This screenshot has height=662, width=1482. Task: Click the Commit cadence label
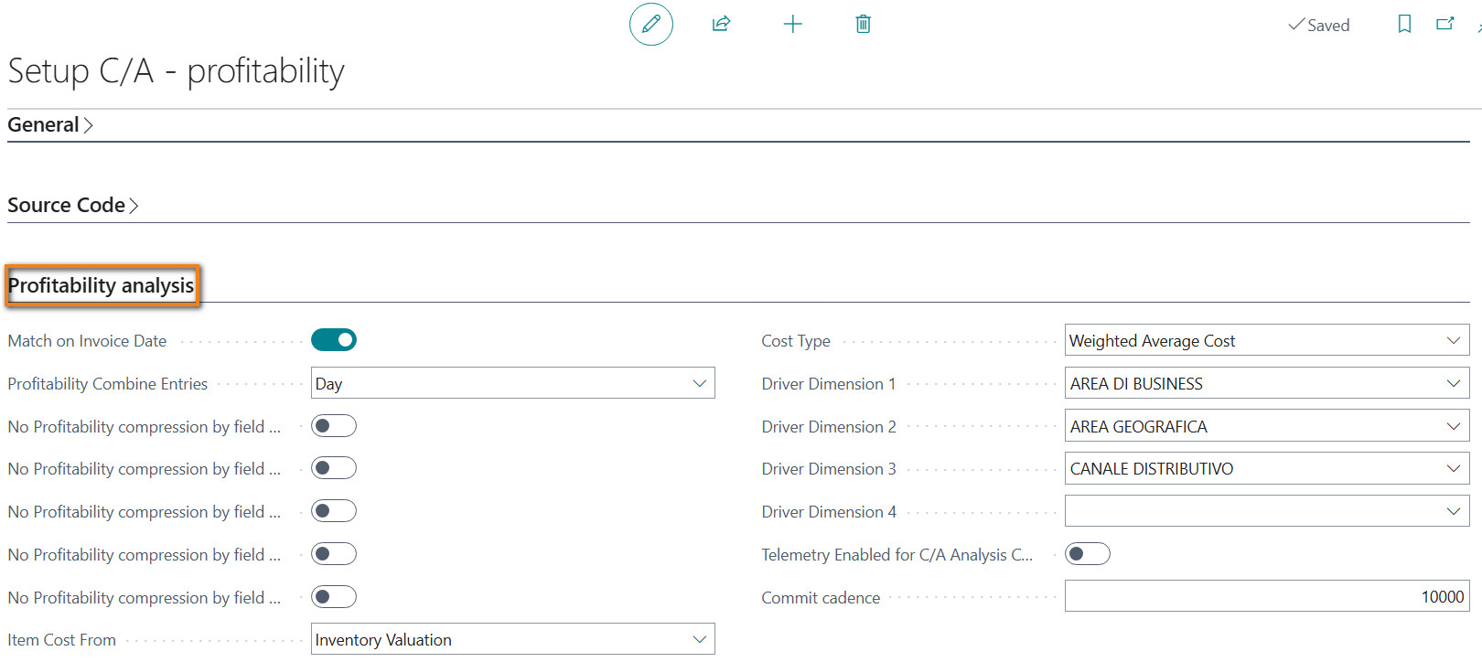pos(821,598)
